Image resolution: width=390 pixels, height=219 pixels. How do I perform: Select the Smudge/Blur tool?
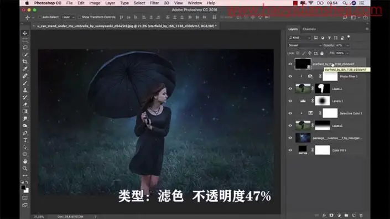(25, 118)
